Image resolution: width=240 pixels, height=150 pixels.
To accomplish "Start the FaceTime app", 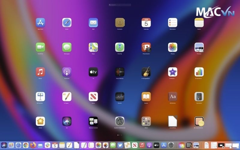I will coord(40,47).
